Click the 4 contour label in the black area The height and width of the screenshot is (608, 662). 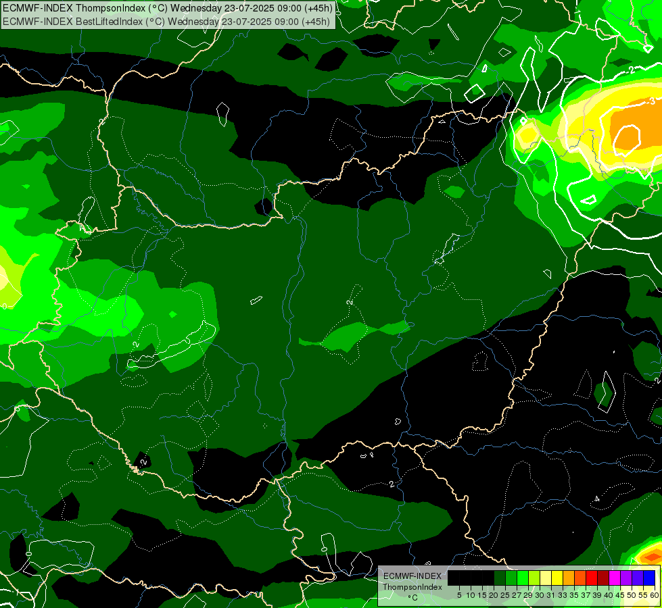[596, 499]
